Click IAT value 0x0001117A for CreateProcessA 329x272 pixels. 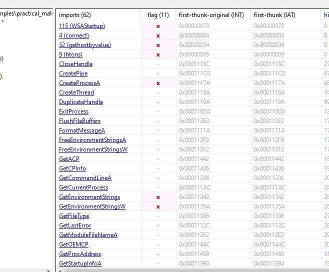[x=269, y=82]
